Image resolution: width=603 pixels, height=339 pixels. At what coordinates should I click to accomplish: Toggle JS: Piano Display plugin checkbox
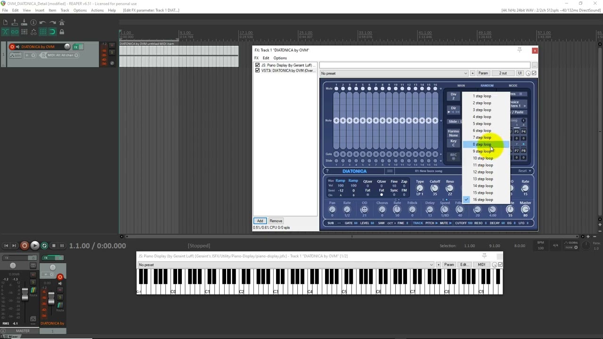coord(257,65)
